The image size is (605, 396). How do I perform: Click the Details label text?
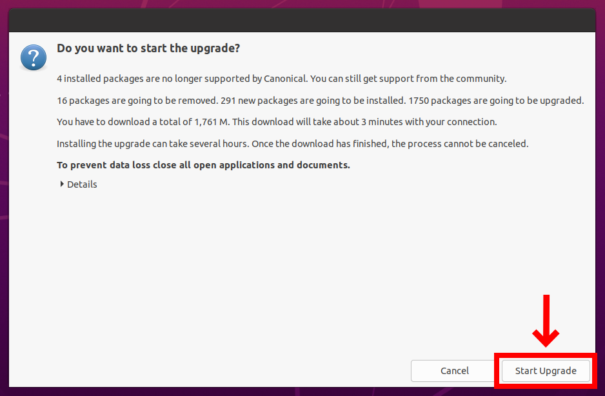coord(82,184)
